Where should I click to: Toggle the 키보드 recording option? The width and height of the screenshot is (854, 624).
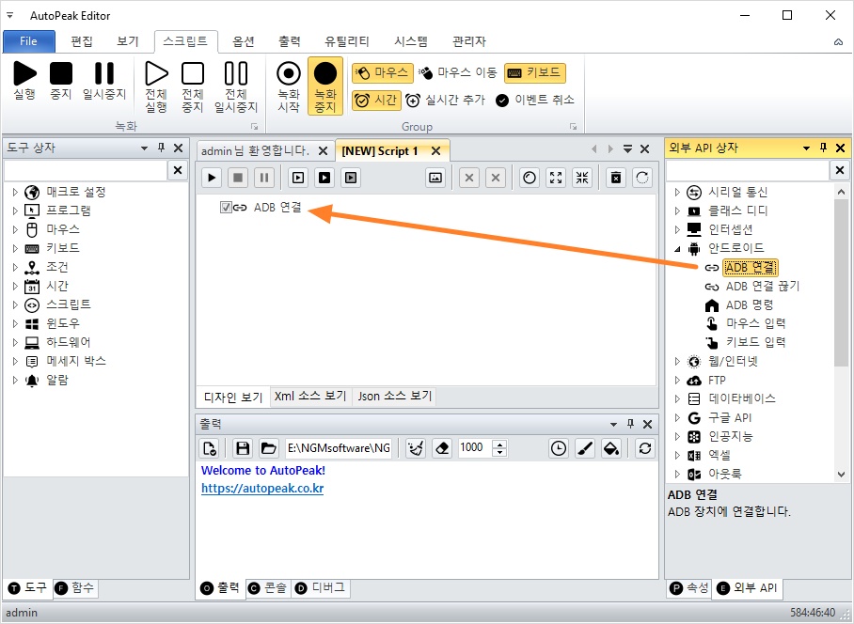click(x=535, y=73)
